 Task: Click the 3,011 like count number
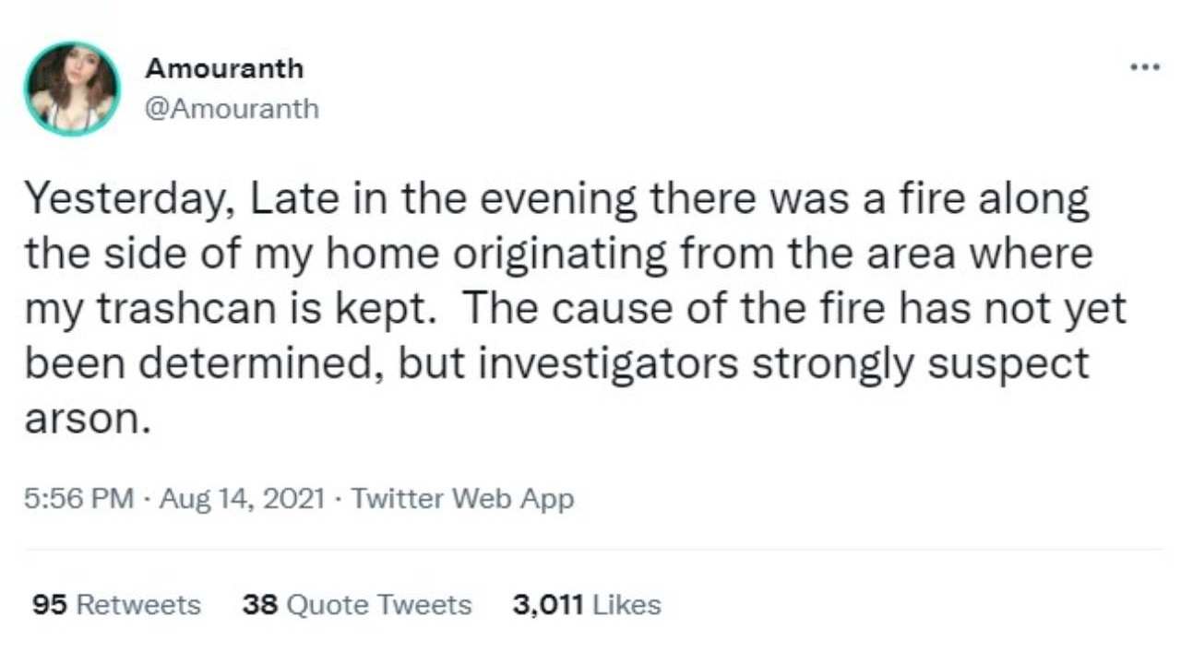(548, 605)
